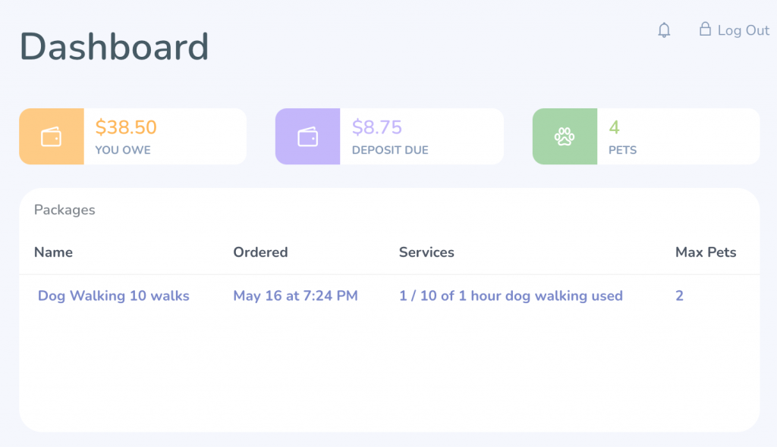The width and height of the screenshot is (777, 447).
Task: Click the orange wallet icon for You Owe
Action: (x=52, y=136)
